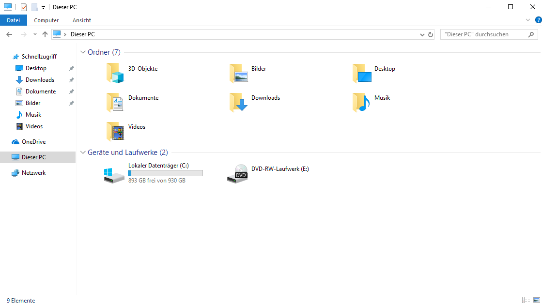542x305 pixels.
Task: Open the recent locations dropdown arrow
Action: pos(35,34)
